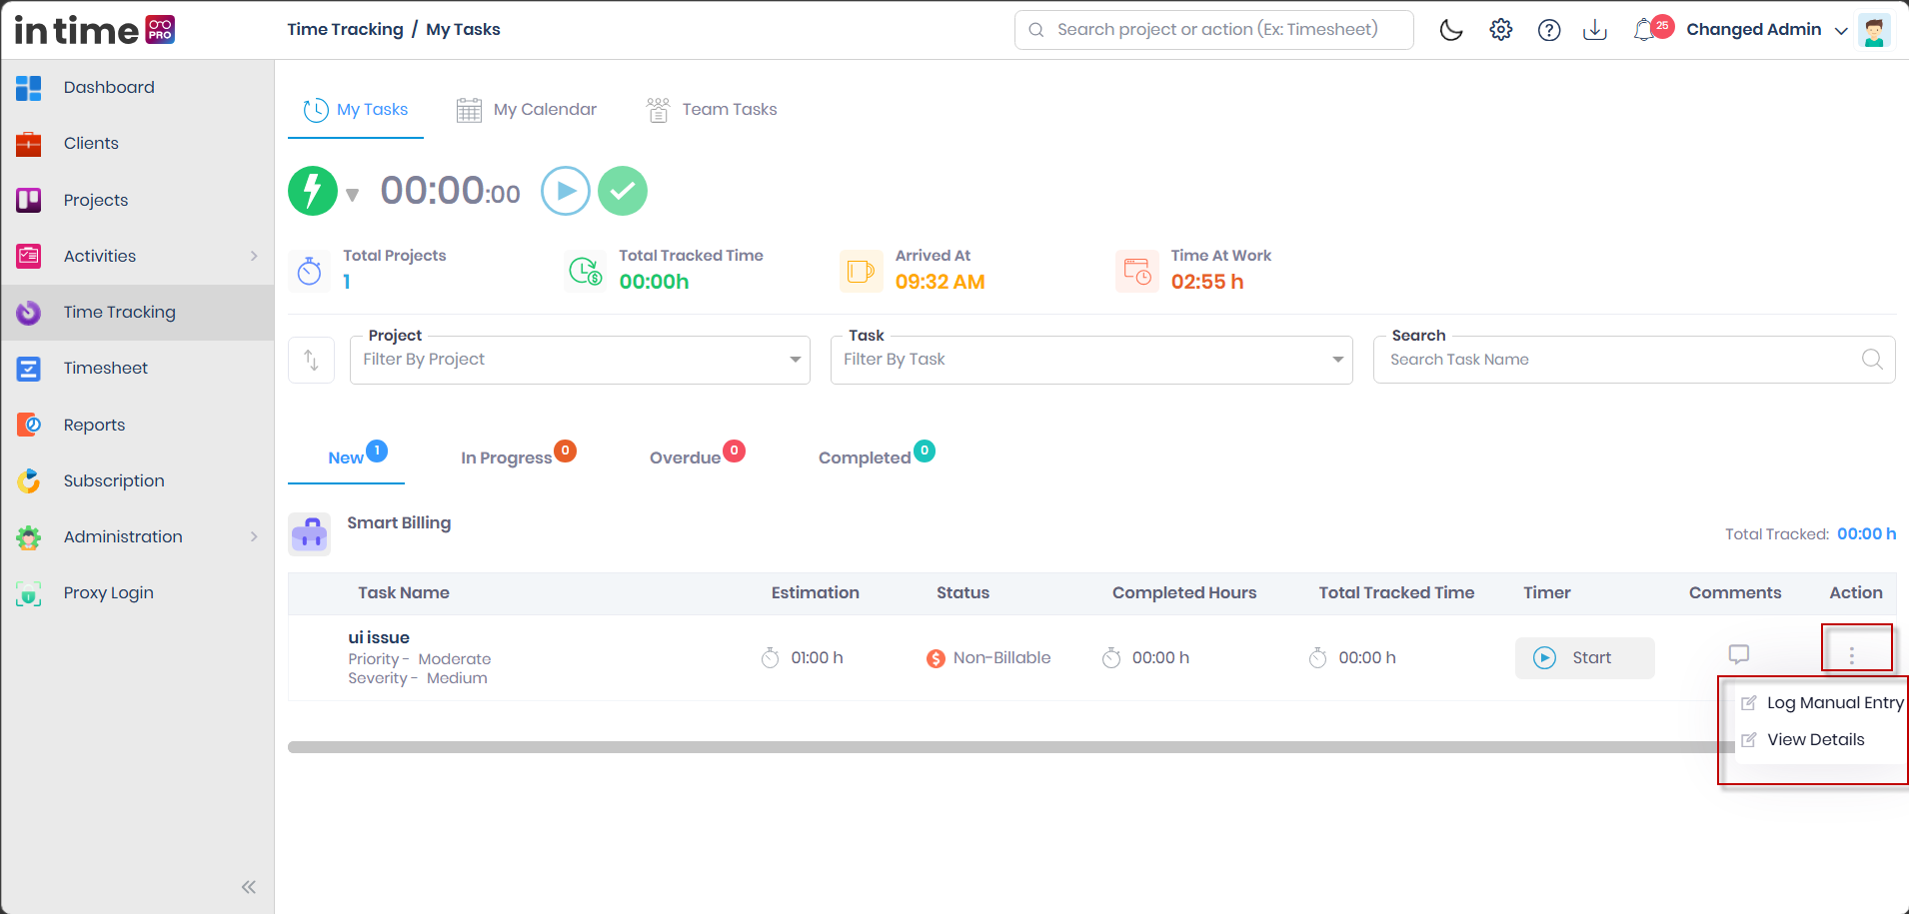Choose Log Manual Entry menu option
The image size is (1909, 914).
(1821, 703)
